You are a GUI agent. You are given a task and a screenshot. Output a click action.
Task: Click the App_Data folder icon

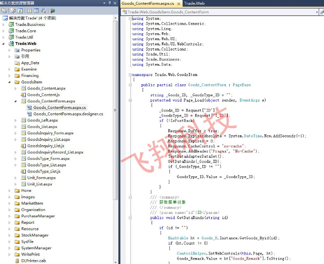[17, 63]
